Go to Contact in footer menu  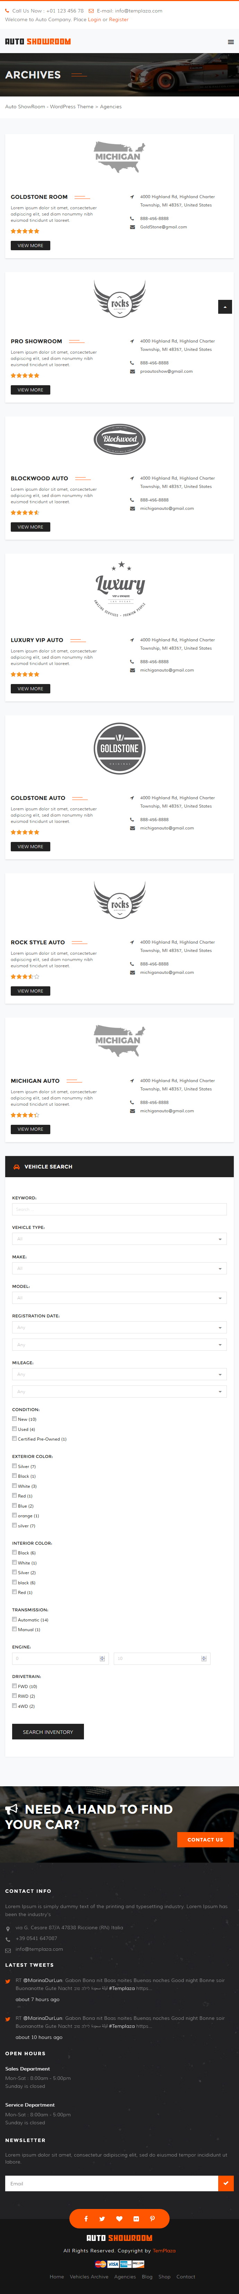point(186,2276)
